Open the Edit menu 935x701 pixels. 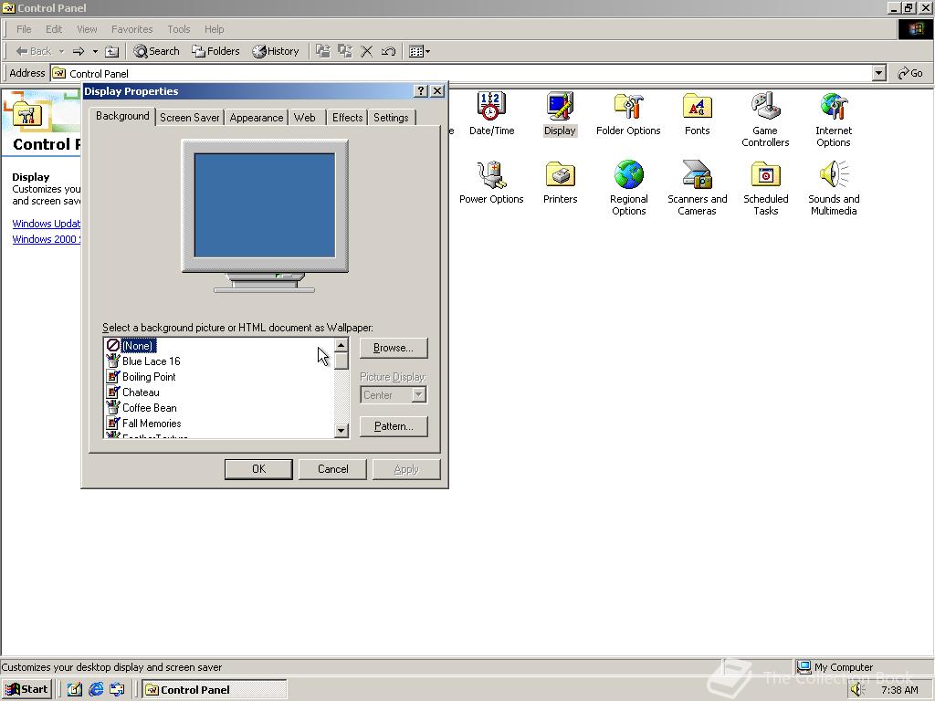pos(54,29)
